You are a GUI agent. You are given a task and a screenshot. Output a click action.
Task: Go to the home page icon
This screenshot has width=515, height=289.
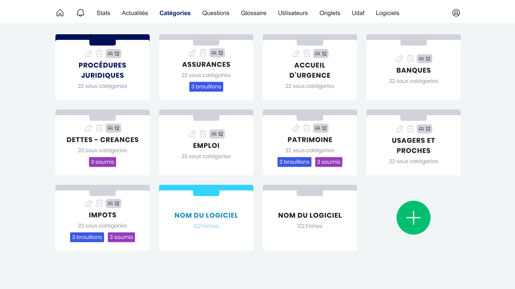pyautogui.click(x=60, y=13)
